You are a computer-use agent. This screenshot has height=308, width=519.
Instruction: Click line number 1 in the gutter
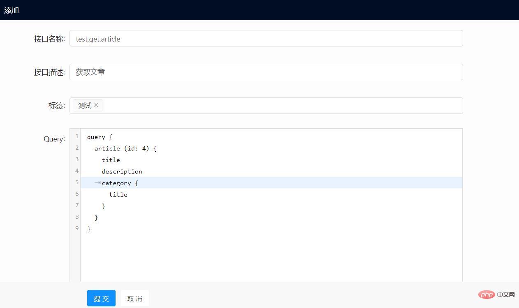tap(77, 137)
